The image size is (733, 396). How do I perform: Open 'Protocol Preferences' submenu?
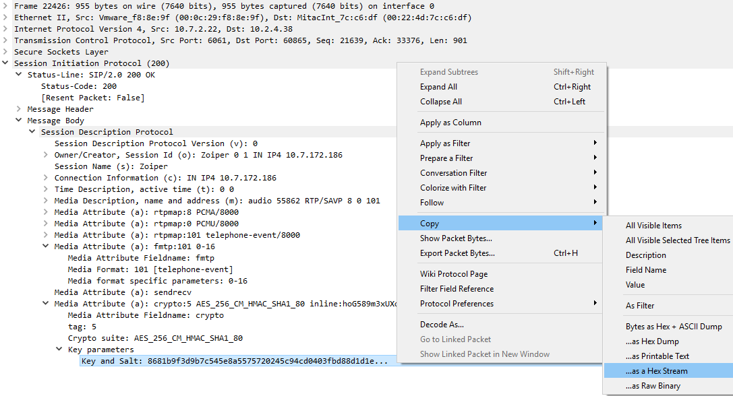457,304
